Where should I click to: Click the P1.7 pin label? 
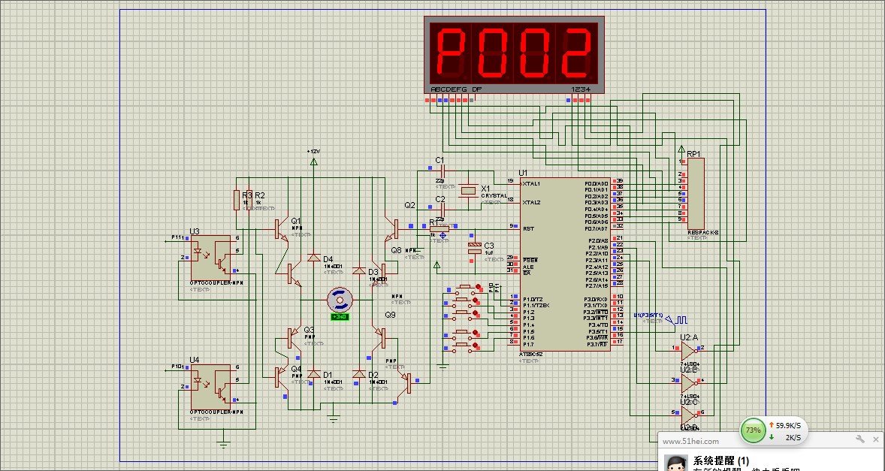pyautogui.click(x=528, y=344)
